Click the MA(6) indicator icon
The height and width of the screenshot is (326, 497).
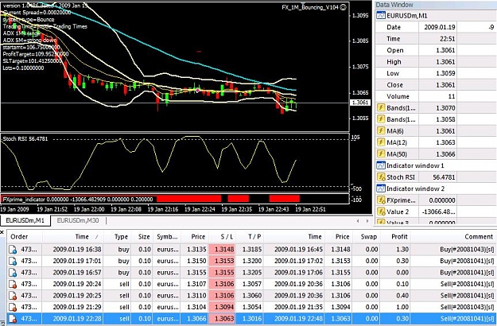pyautogui.click(x=381, y=131)
